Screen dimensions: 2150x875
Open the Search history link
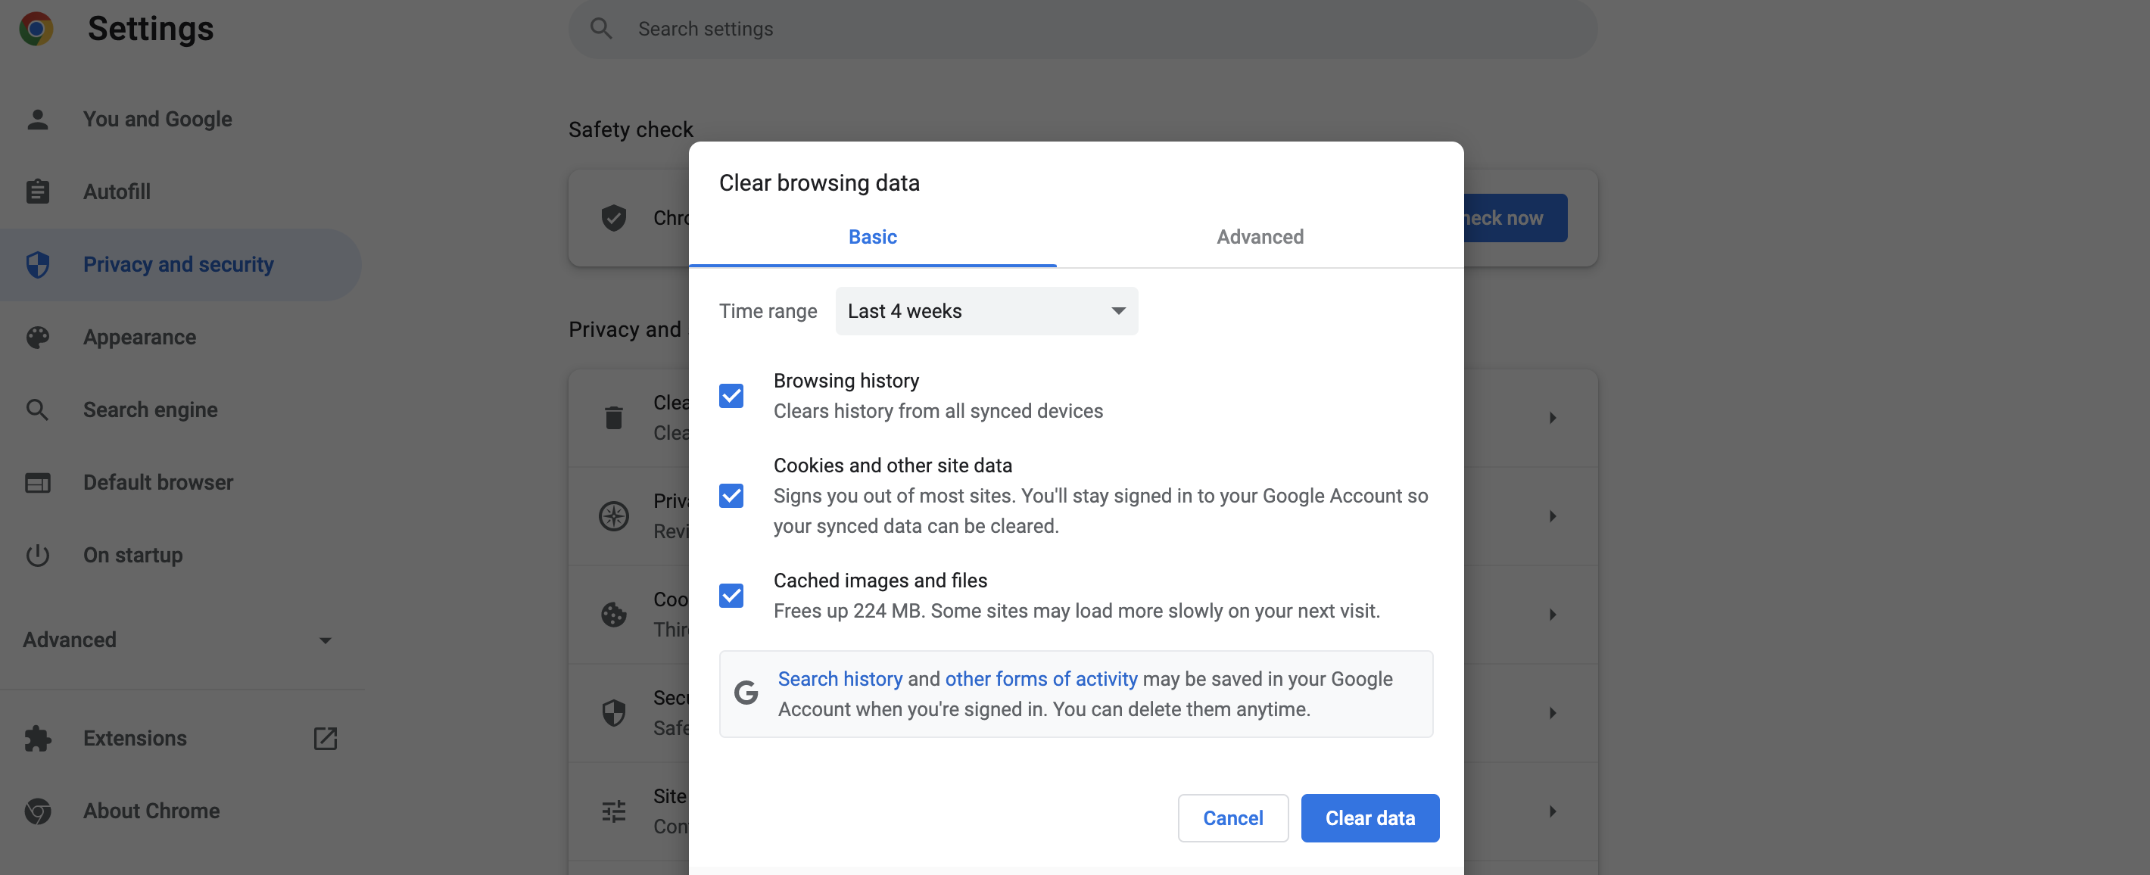tap(840, 678)
